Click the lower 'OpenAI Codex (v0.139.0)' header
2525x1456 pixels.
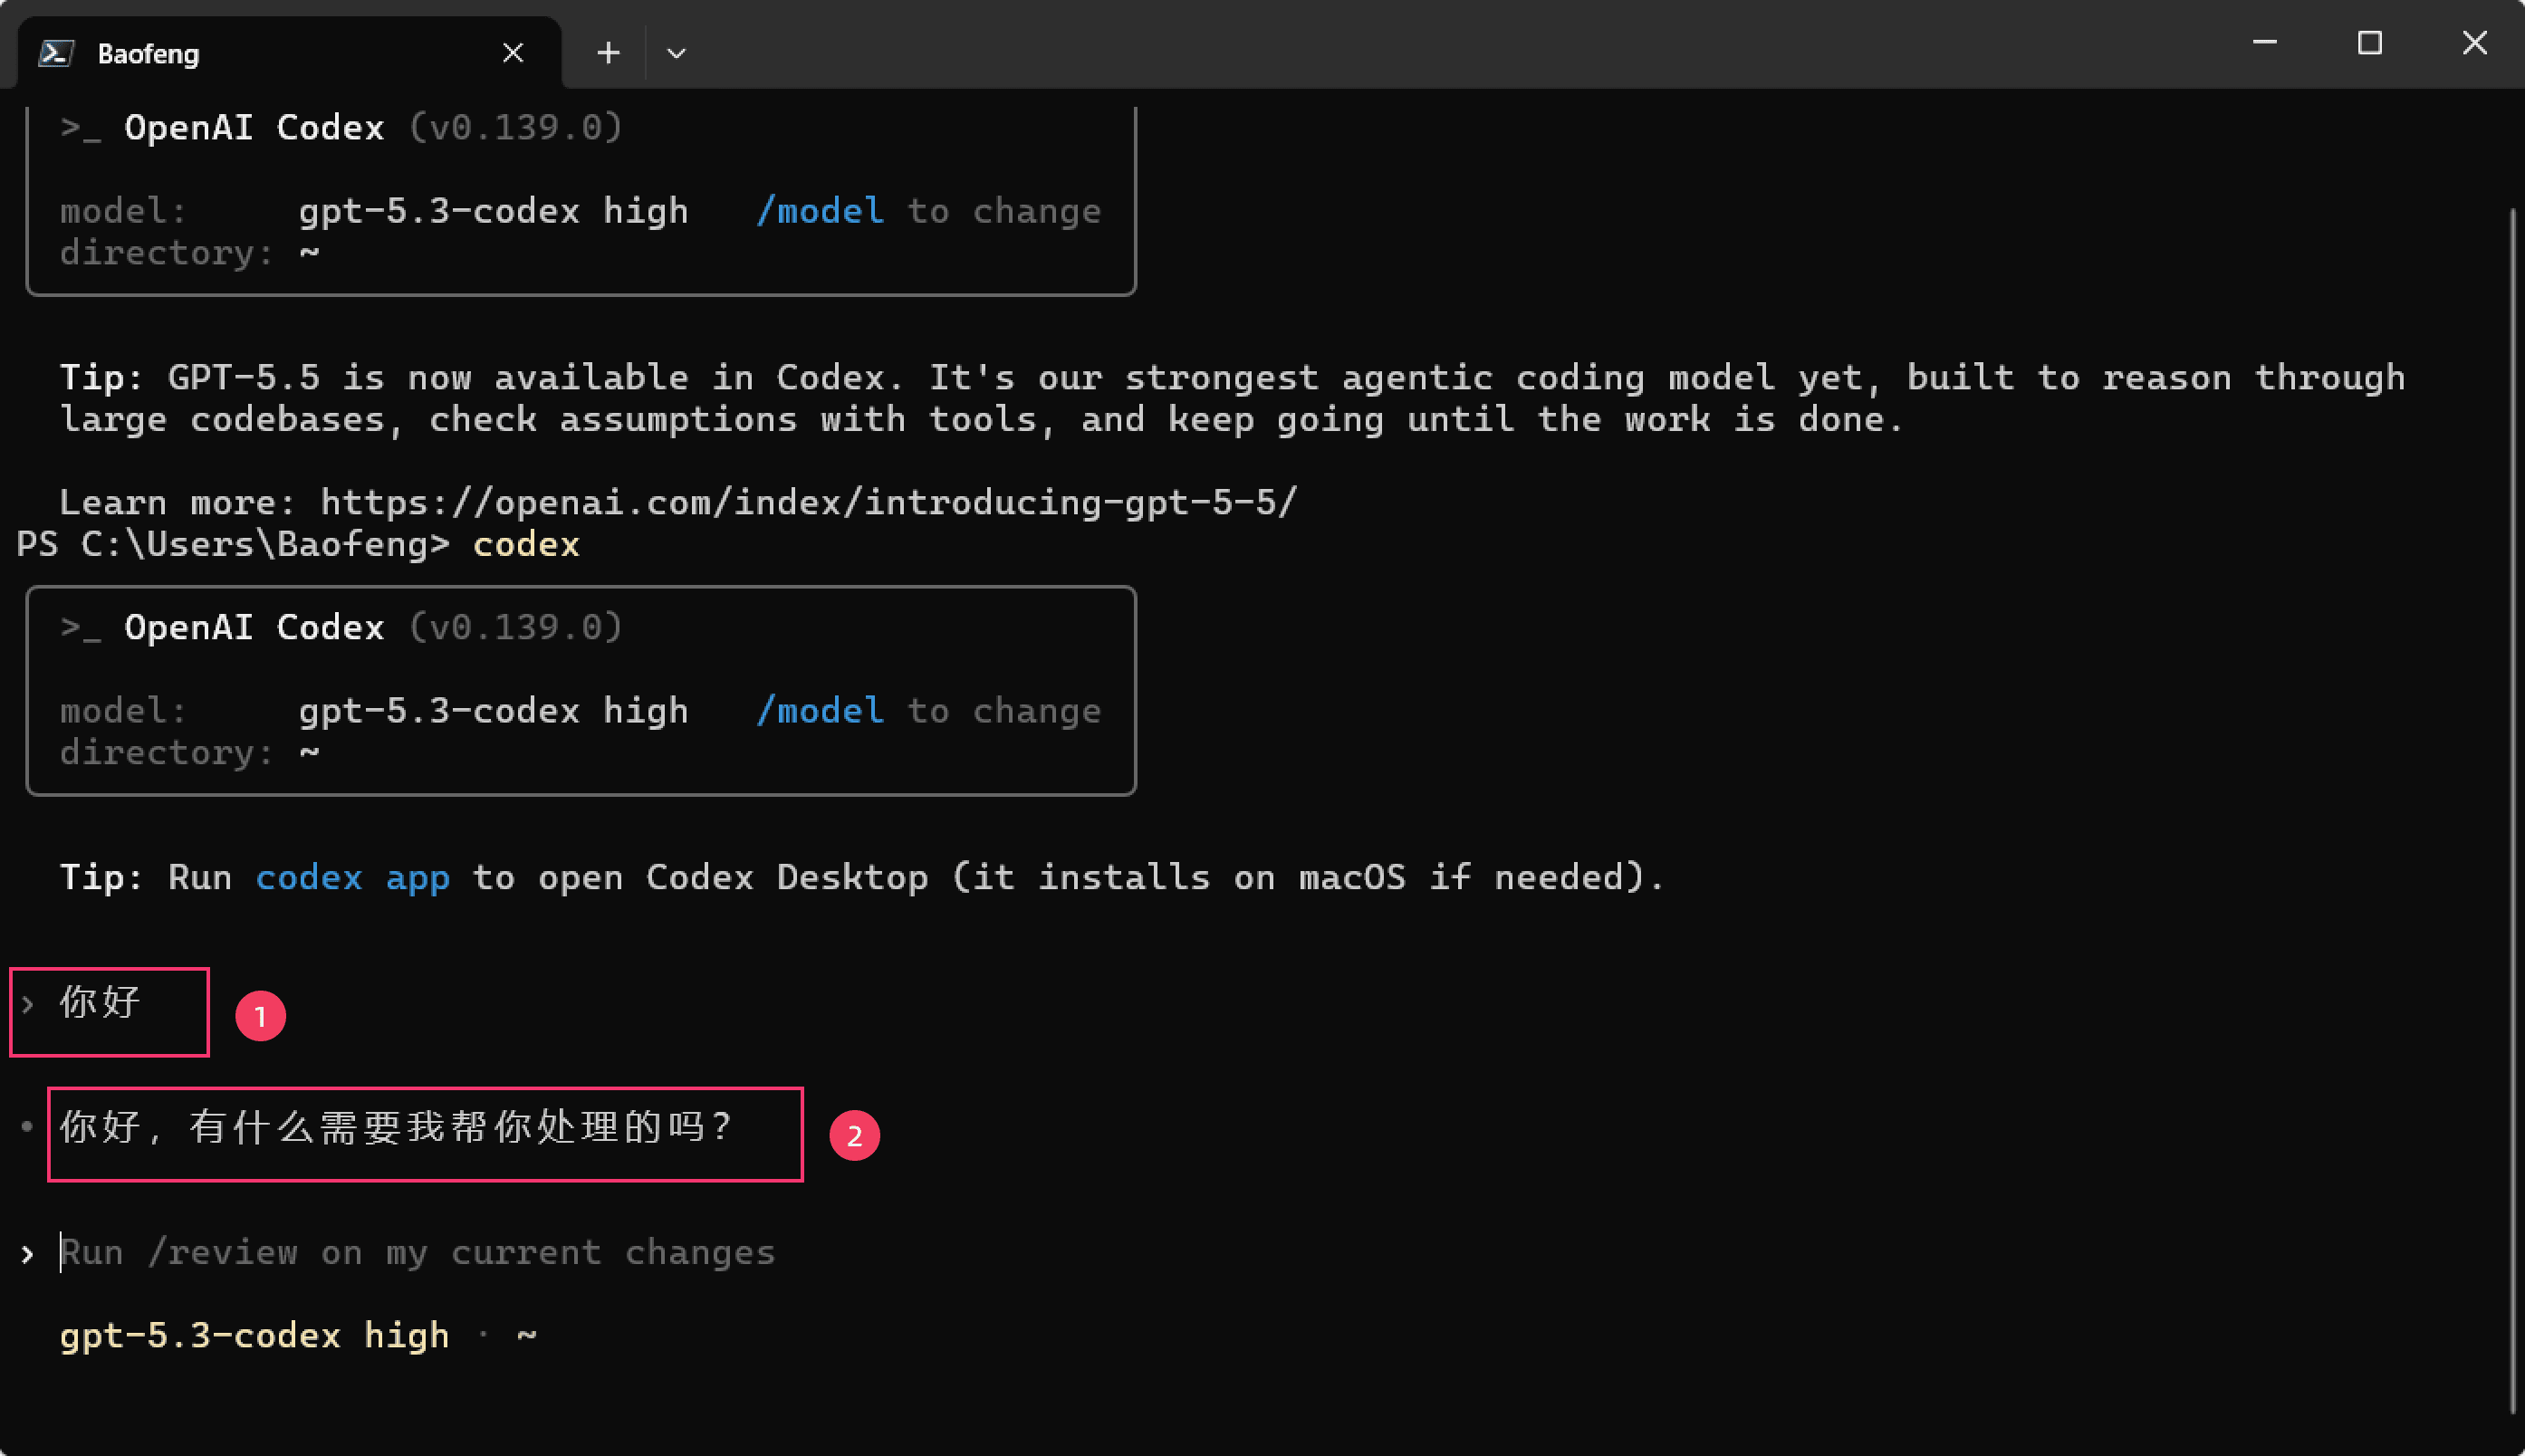pyautogui.click(x=342, y=627)
